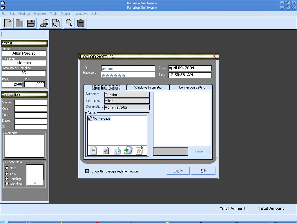Open the File menu

pyautogui.click(x=4, y=14)
